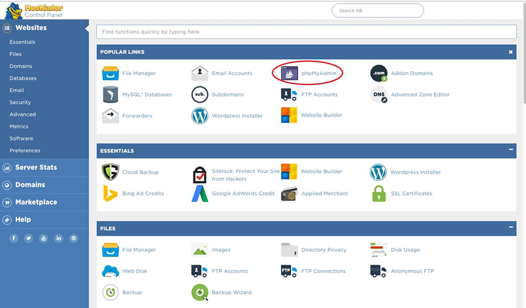Open the Google AdWords Credit icon
Image resolution: width=526 pixels, height=308 pixels.
tap(199, 193)
